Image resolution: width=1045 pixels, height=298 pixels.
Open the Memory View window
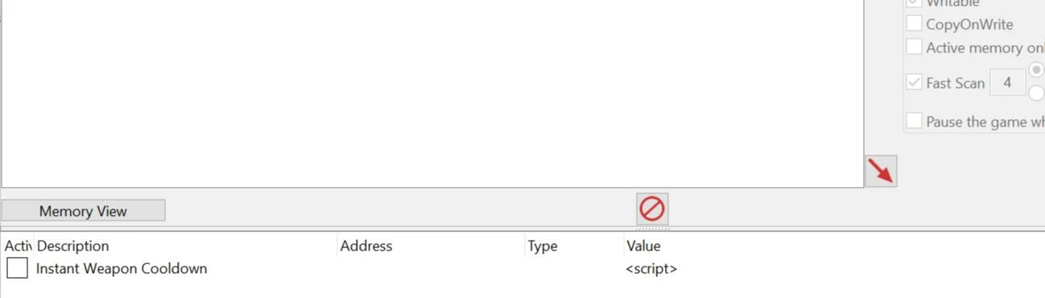83,211
